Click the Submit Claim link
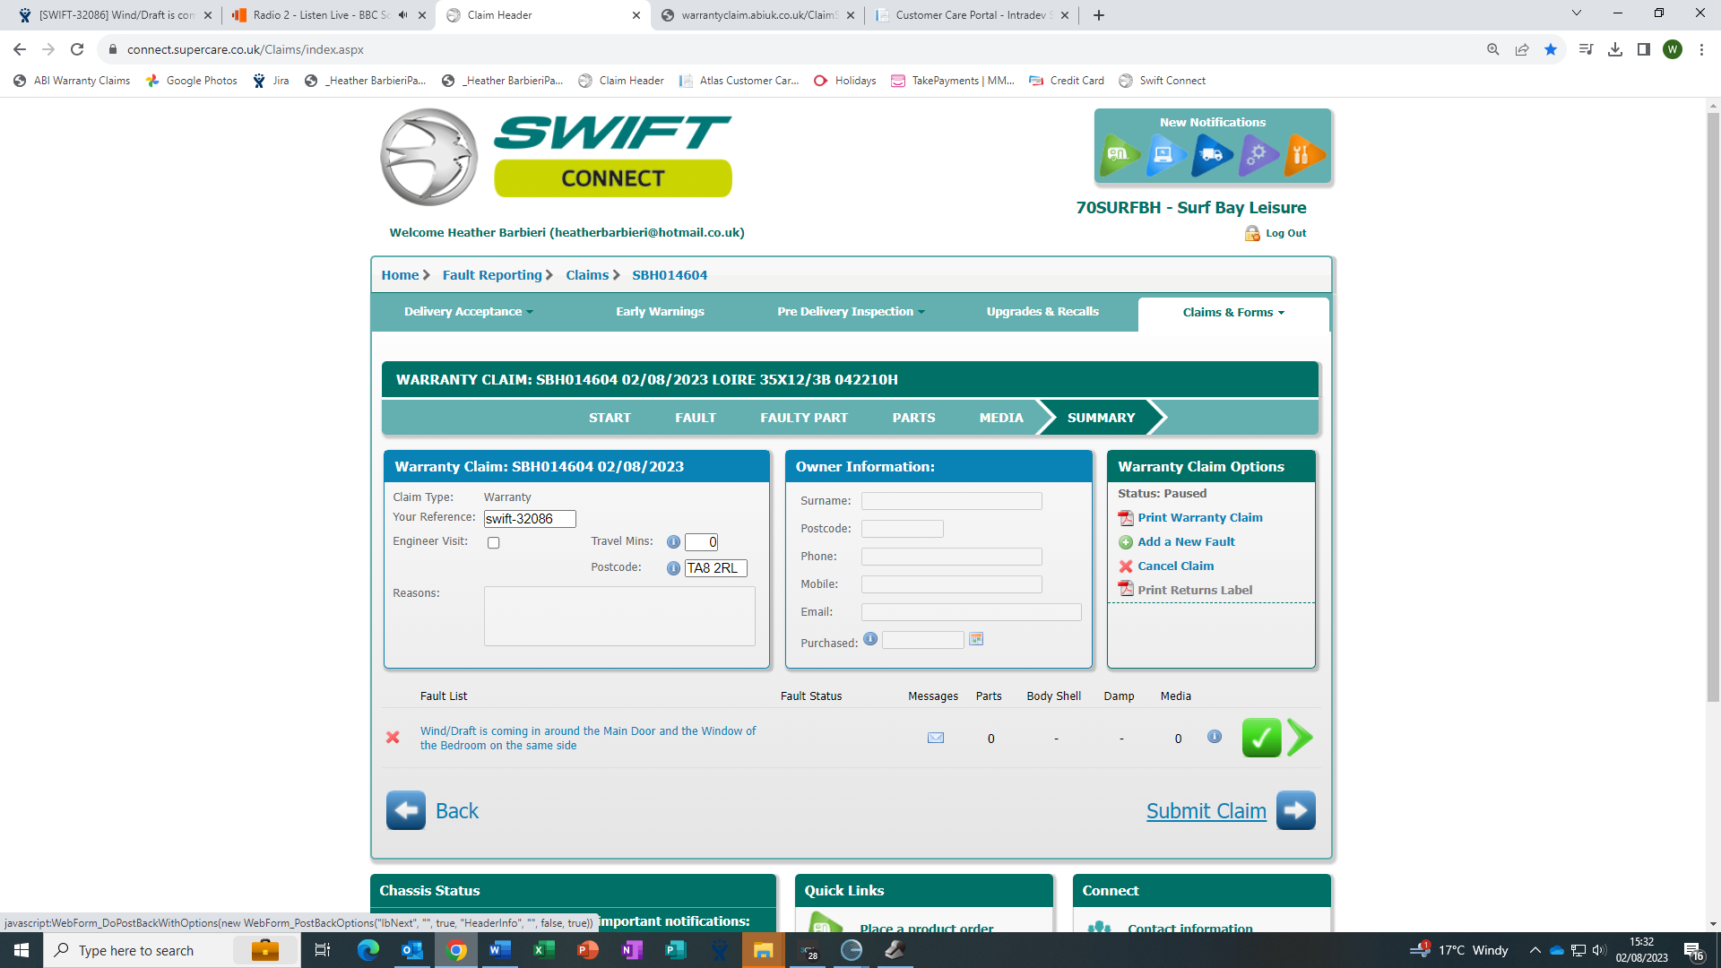Screen dimensions: 1721x968 click(1206, 811)
